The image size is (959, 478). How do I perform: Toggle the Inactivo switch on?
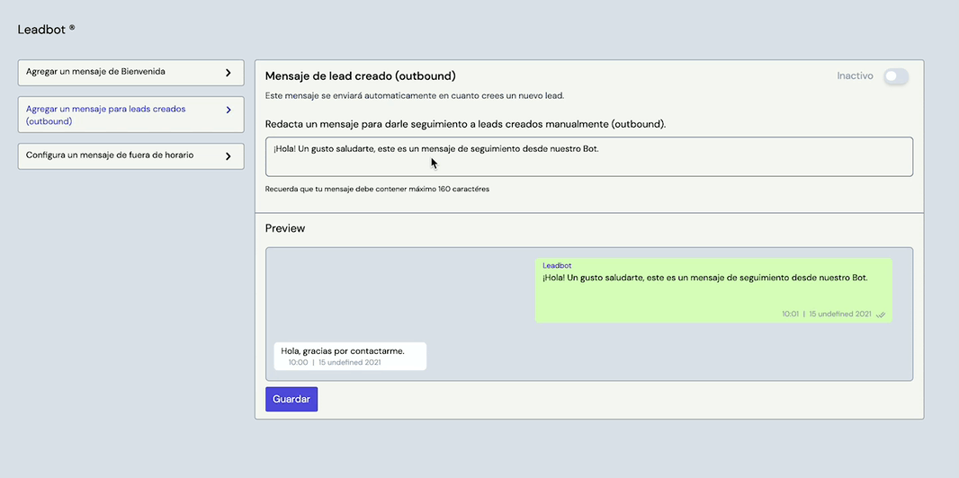[x=896, y=76]
